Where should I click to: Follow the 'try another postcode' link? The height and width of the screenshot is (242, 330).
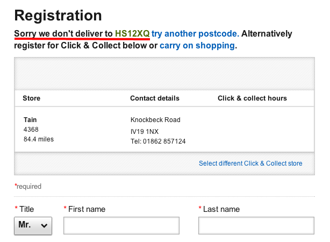(x=195, y=34)
